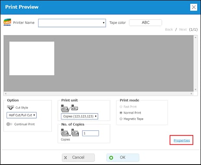Click the X icon on Cancel button
Screen dimensions: 201x165
pos(66,158)
